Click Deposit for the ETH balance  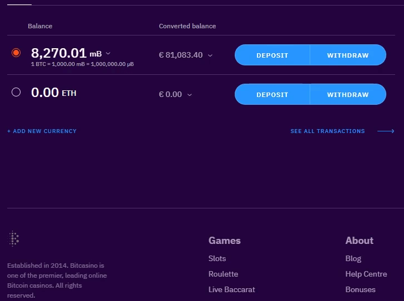coord(272,94)
